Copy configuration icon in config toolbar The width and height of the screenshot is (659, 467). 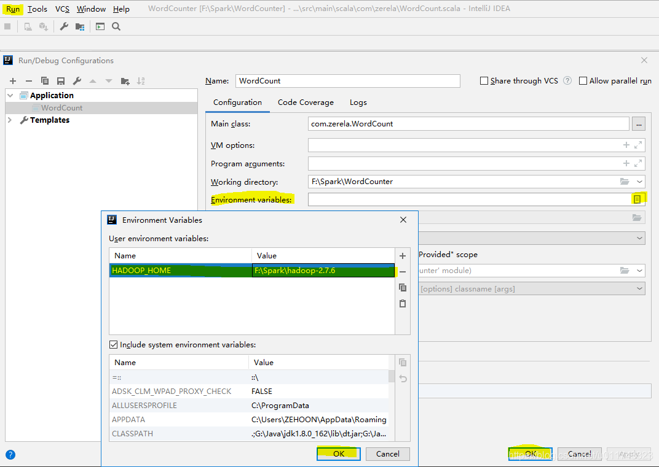(x=44, y=81)
